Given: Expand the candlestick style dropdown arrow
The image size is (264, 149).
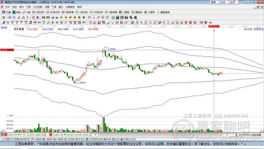Looking at the screenshot, I should (30, 17).
